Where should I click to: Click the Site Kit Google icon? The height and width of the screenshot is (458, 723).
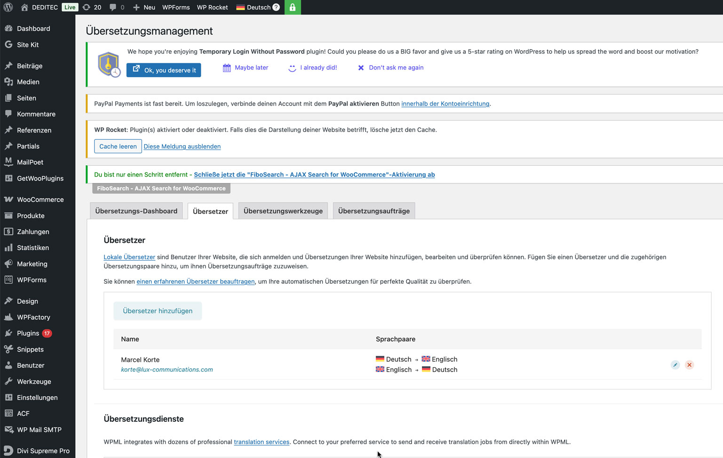tap(8, 45)
